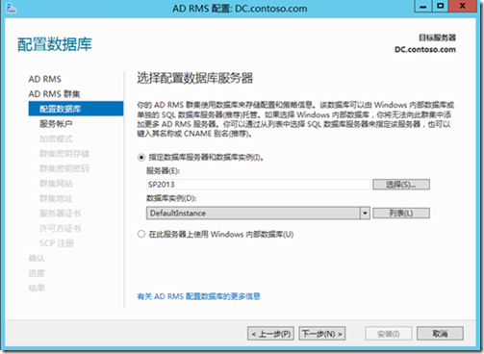Screen dimensions: 484x354
Task: Select 群集地址 step in sidebar
Action: click(x=56, y=198)
